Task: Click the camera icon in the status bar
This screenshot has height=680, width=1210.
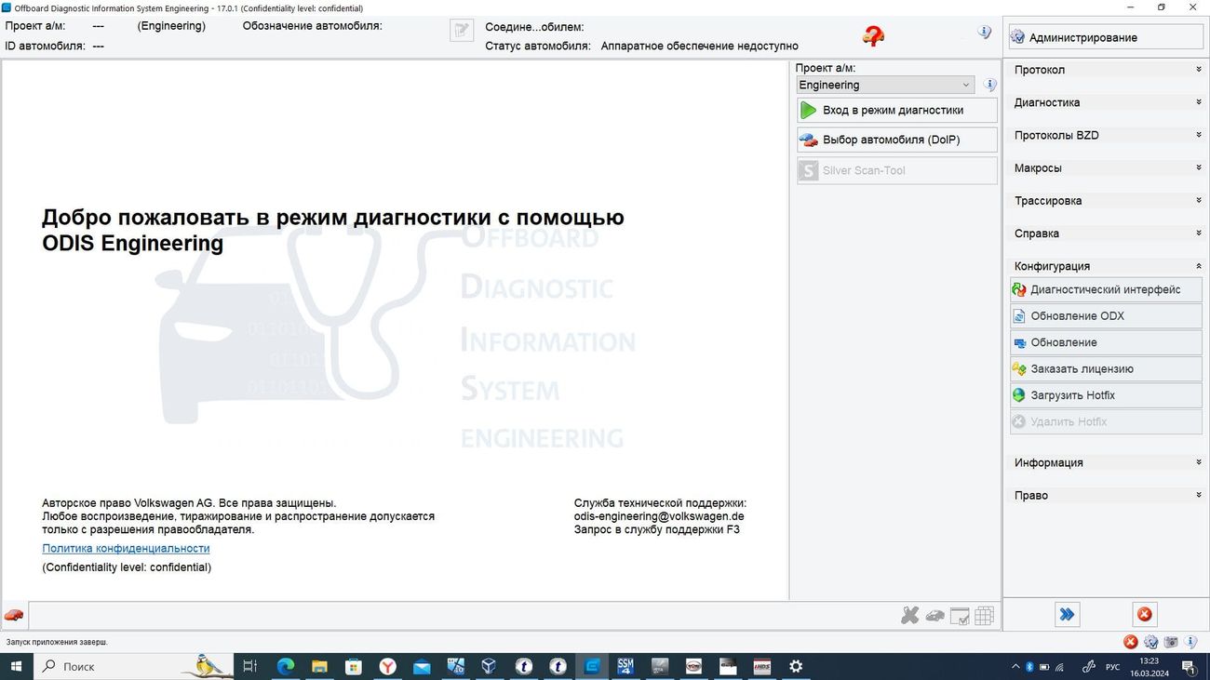Action: coord(1171,642)
